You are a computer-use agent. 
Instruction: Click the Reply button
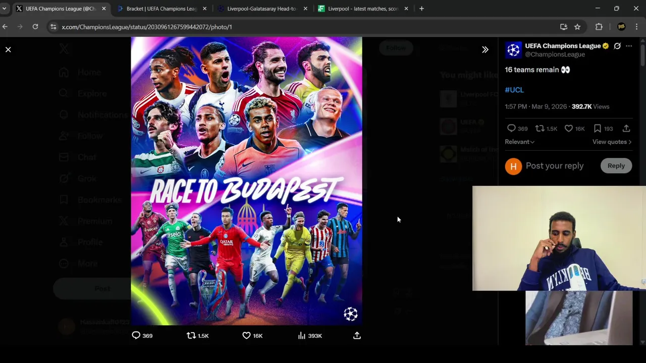[616, 166]
